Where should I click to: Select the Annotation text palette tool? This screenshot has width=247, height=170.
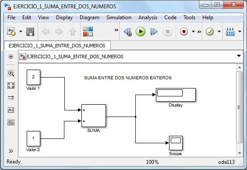coord(11,110)
